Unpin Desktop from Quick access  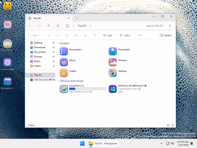pyautogui.click(x=53, y=43)
